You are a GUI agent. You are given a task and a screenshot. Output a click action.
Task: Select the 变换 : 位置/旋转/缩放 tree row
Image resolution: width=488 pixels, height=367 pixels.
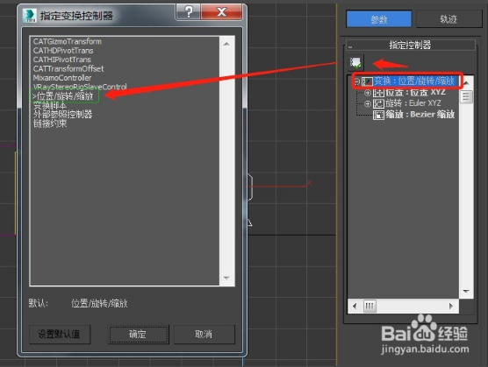[415, 81]
